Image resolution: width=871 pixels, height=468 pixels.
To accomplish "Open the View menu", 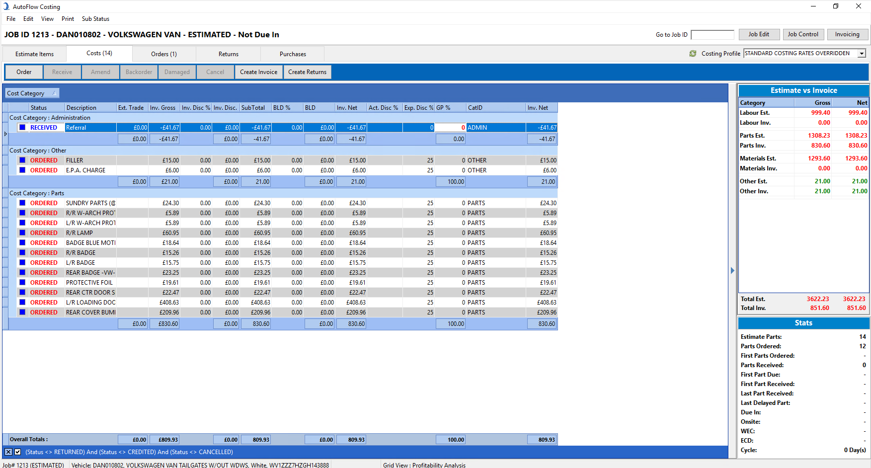I will tap(48, 19).
